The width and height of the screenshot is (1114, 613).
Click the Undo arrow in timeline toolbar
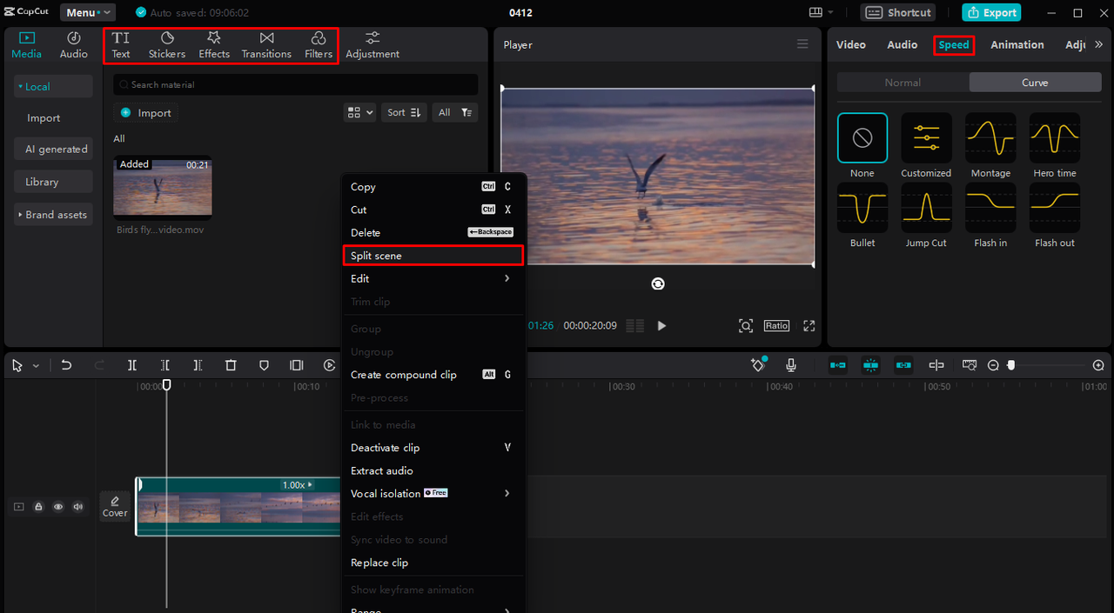(66, 365)
